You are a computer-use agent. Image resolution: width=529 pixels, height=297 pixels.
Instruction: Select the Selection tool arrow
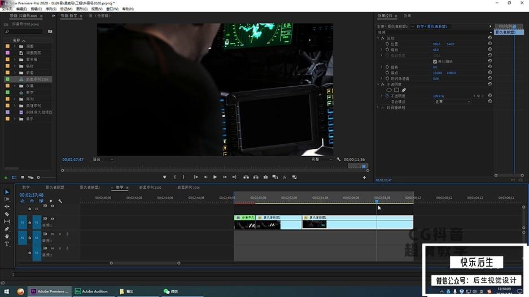7,192
